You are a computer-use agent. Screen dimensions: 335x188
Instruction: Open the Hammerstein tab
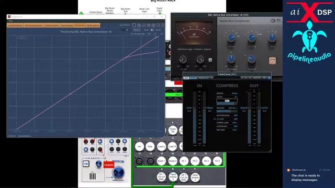(x=52, y=26)
